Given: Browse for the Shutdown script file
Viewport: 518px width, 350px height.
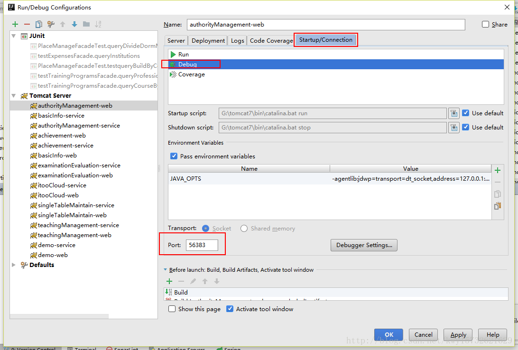Looking at the screenshot, I should 454,128.
